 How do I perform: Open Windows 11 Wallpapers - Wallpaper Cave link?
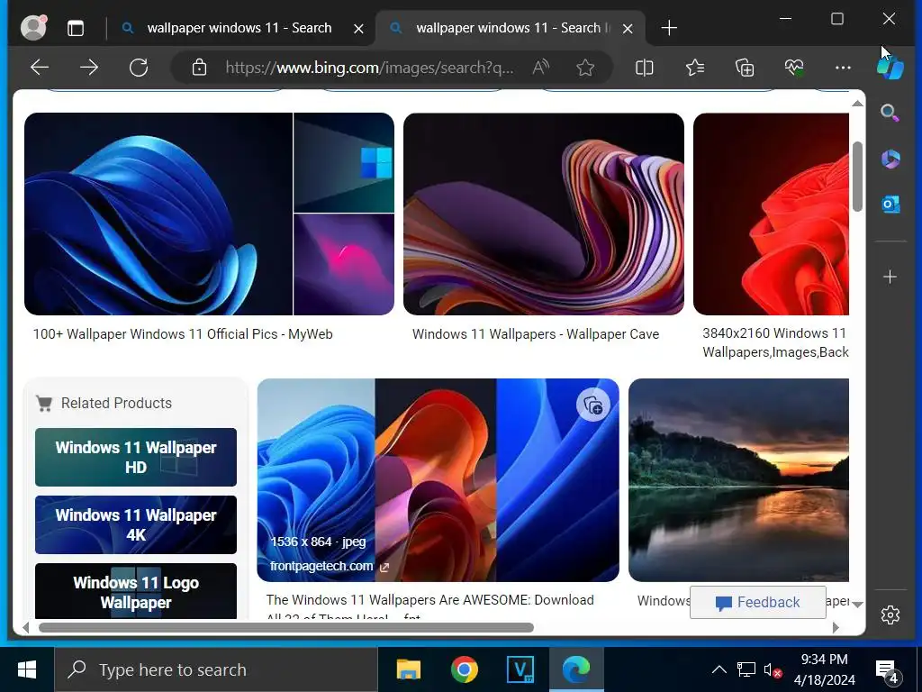[536, 334]
